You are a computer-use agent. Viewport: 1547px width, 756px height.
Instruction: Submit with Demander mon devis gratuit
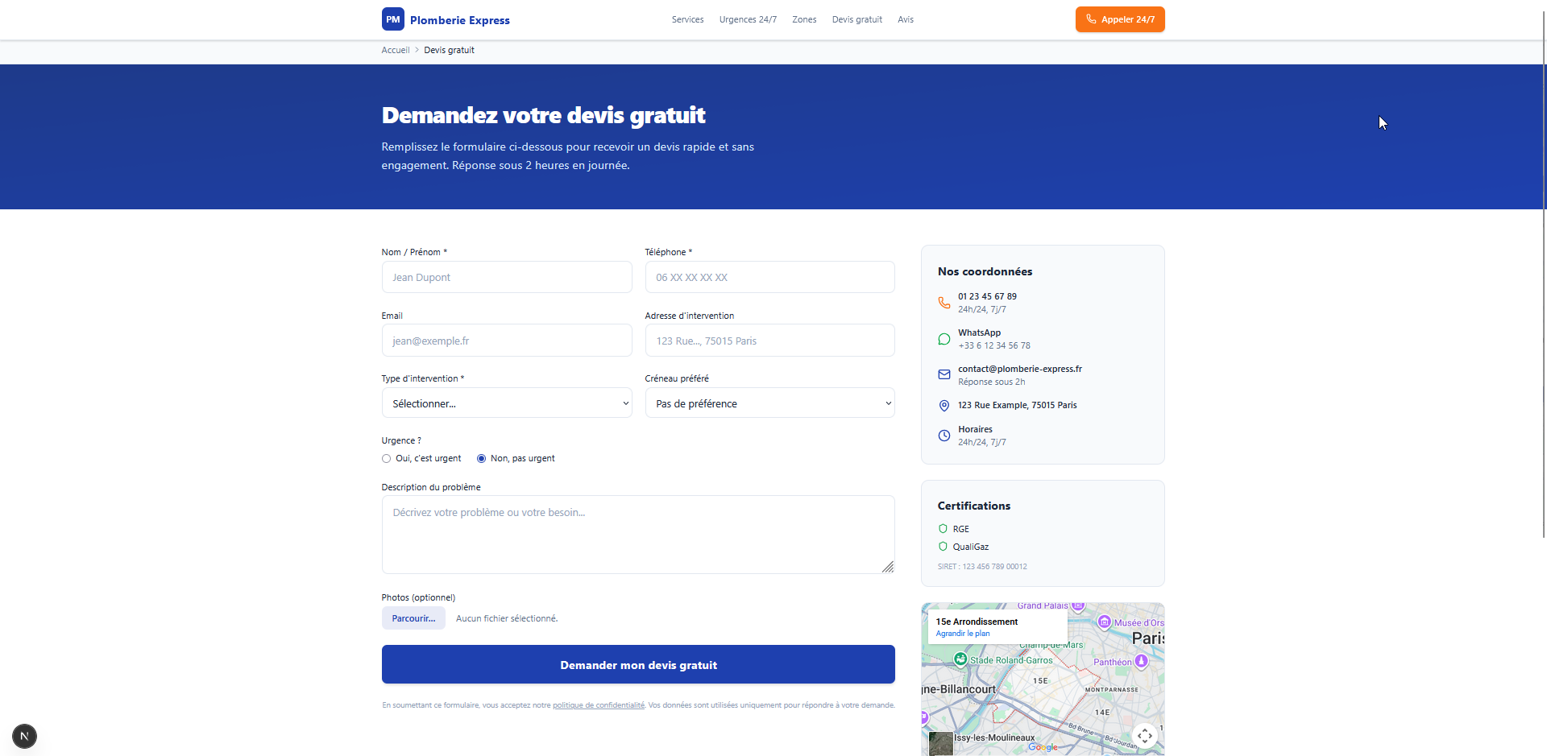(x=638, y=665)
